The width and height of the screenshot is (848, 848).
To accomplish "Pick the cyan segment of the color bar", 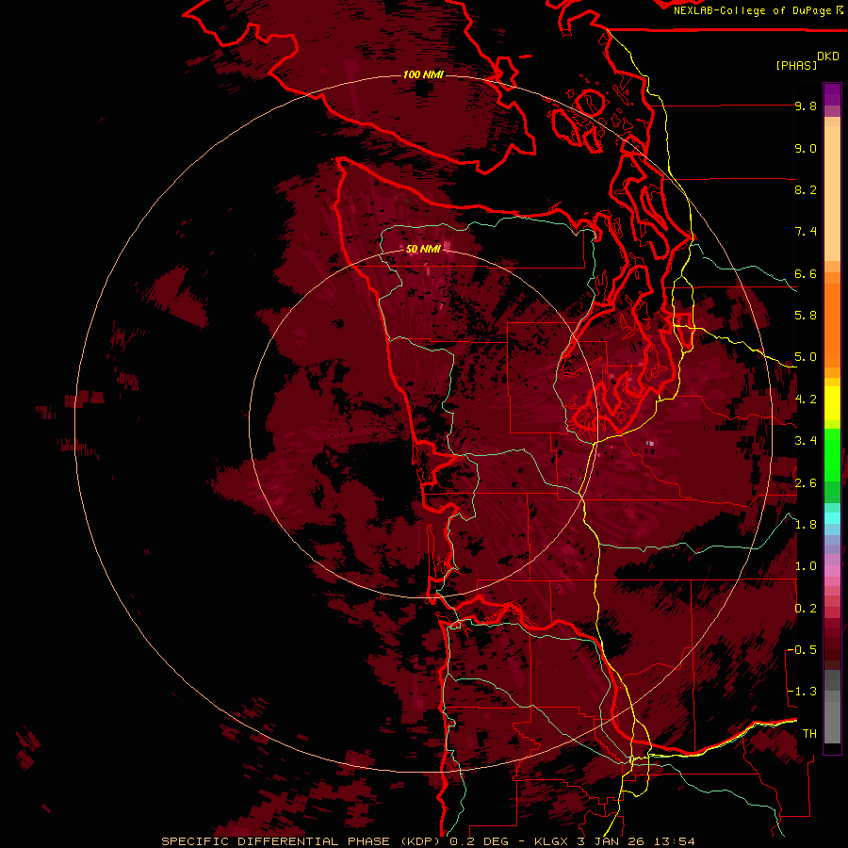I will (x=832, y=518).
